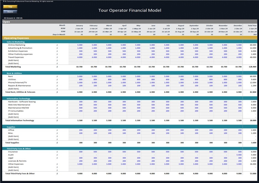The width and height of the screenshot is (259, 183).
Task: Click the All Amounts in USD label
Action: 12,17
